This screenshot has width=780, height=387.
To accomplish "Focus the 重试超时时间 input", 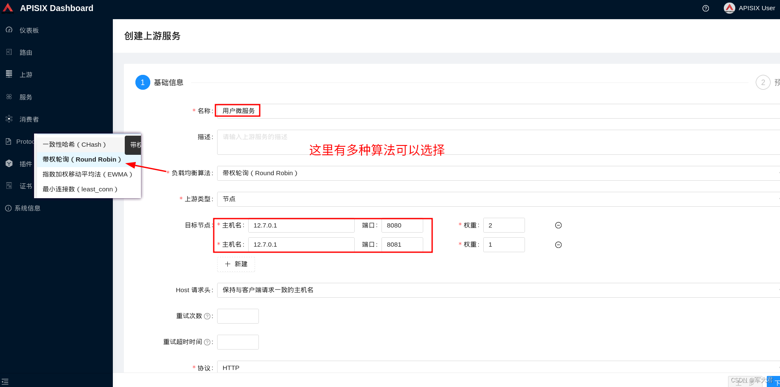I will [x=238, y=342].
